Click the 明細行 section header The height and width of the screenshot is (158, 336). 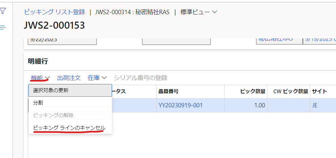(38, 61)
